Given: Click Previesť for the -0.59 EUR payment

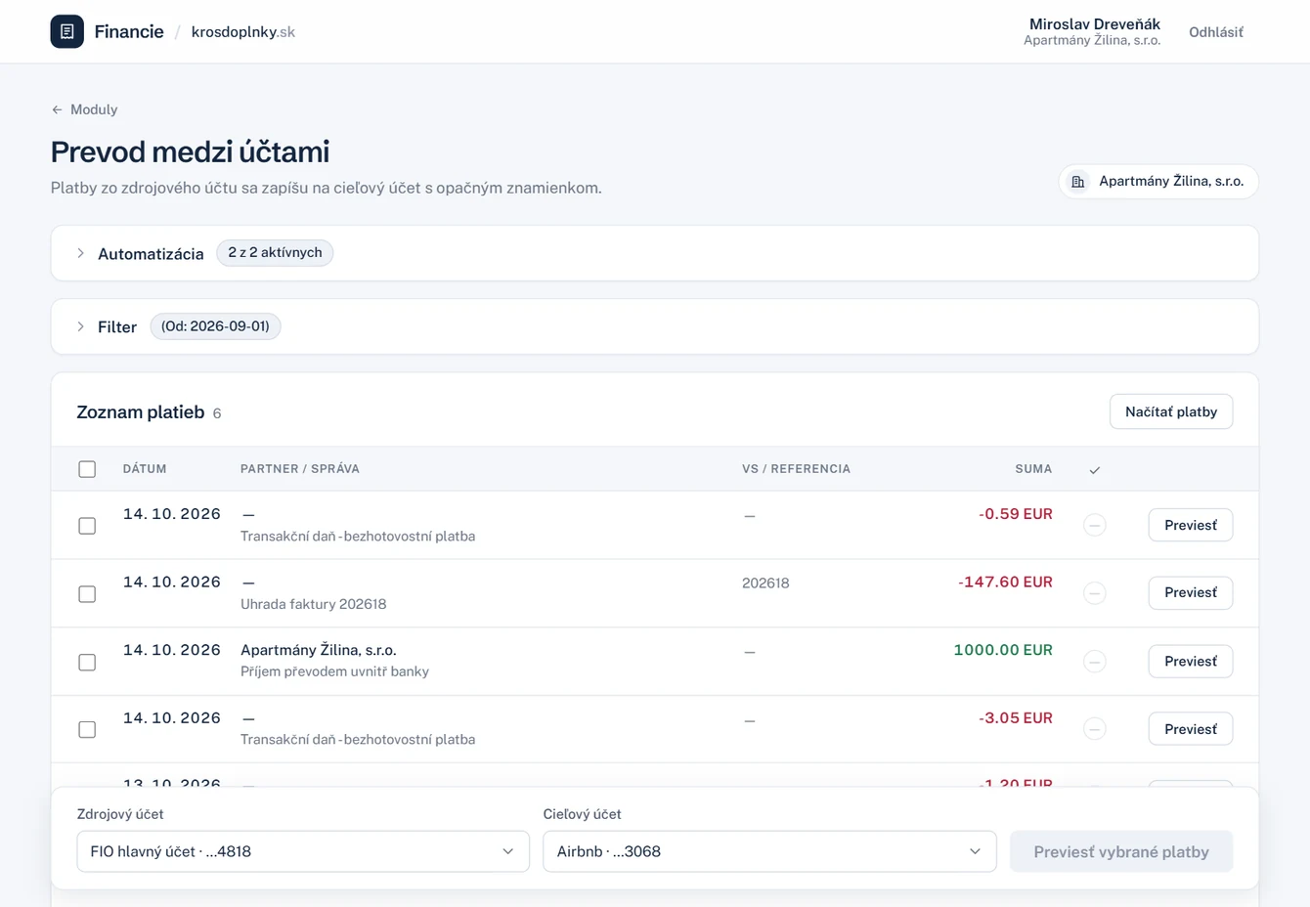Looking at the screenshot, I should 1191,525.
